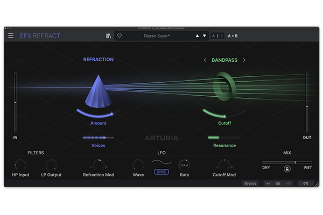Select next filter type right of BANDPASS
The image size is (323, 215).
click(244, 60)
